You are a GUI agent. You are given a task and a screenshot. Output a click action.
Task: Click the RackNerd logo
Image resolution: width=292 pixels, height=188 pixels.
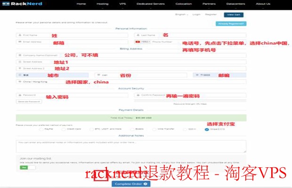(x=22, y=4)
